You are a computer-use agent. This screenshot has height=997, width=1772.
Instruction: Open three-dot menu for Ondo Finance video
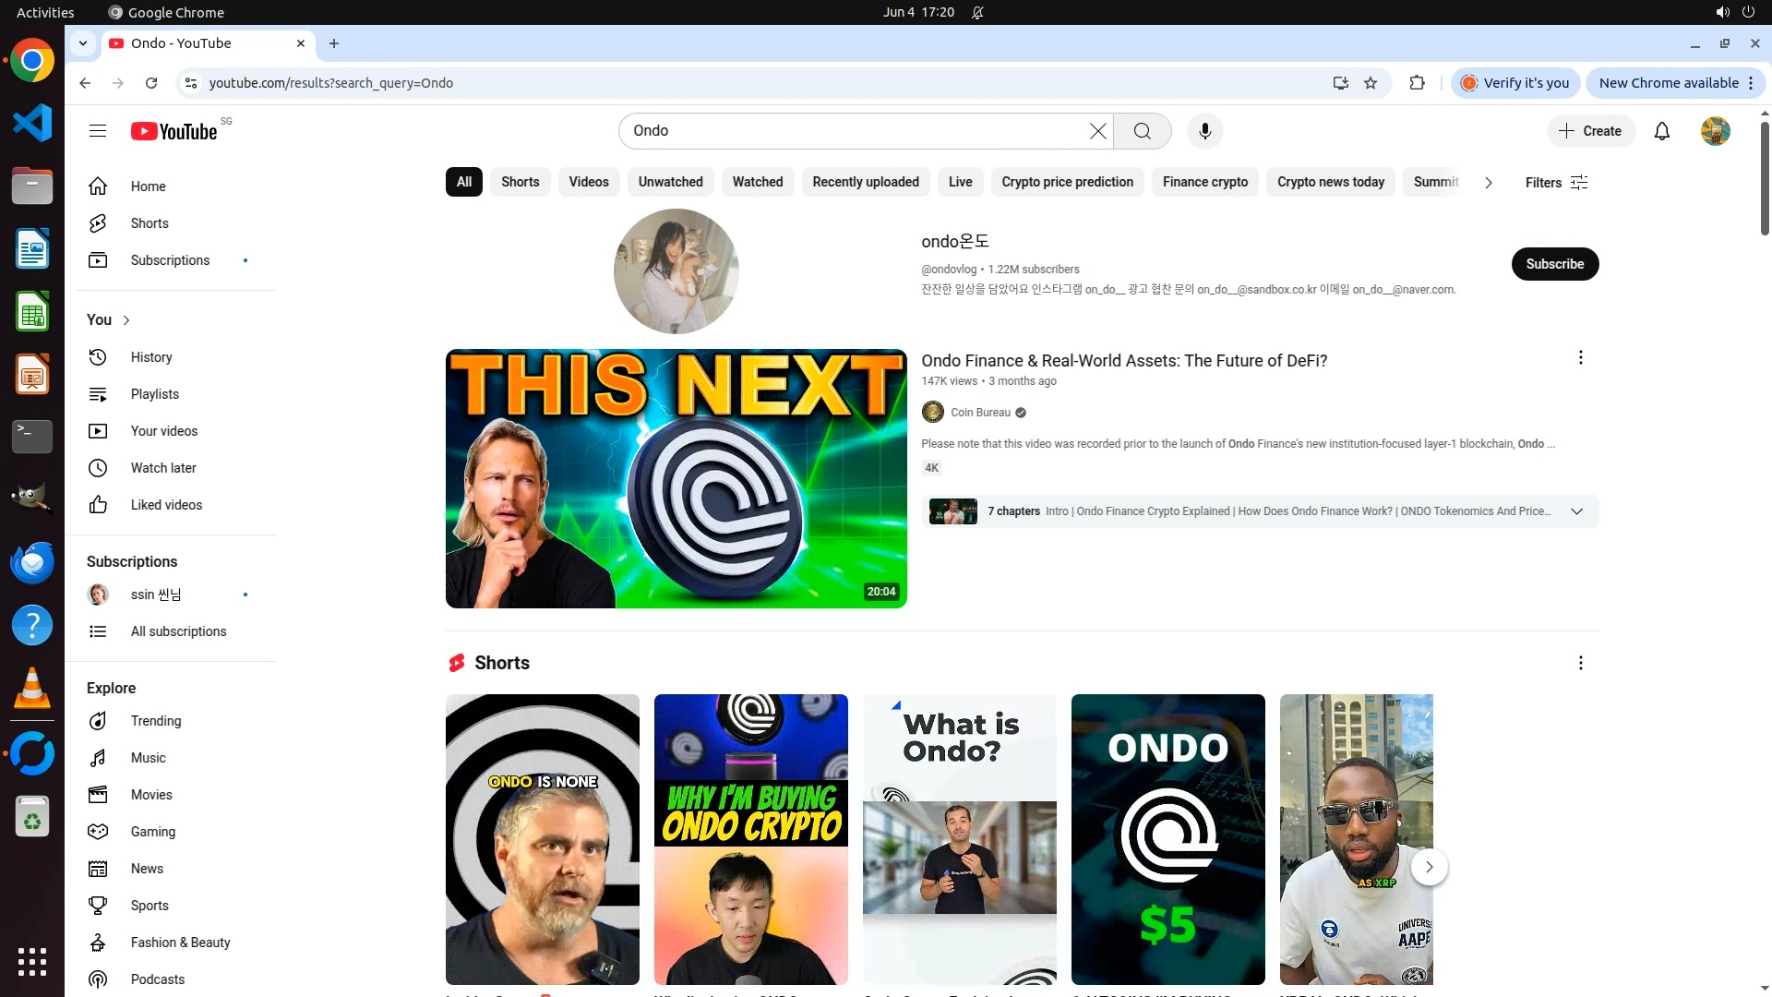pyautogui.click(x=1580, y=357)
